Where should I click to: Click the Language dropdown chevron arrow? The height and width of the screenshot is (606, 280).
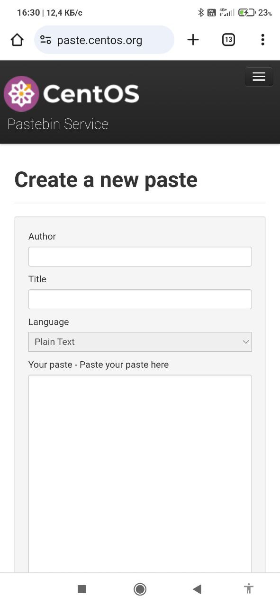(245, 342)
